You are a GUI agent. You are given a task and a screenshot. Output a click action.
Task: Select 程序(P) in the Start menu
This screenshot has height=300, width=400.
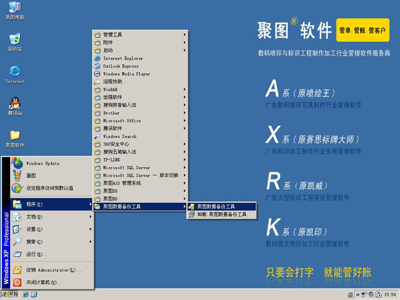(x=52, y=204)
